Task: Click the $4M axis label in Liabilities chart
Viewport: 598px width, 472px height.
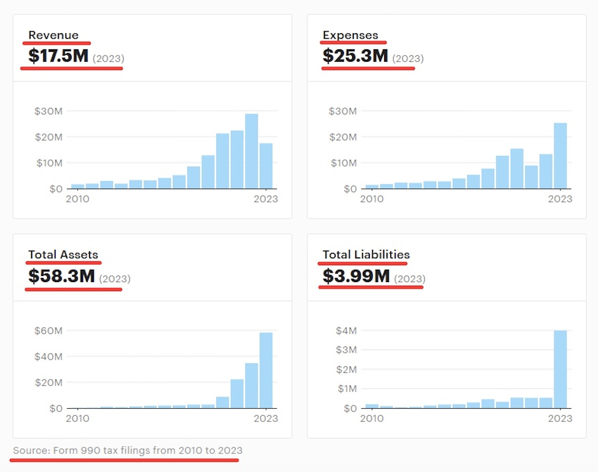Action: (x=346, y=331)
